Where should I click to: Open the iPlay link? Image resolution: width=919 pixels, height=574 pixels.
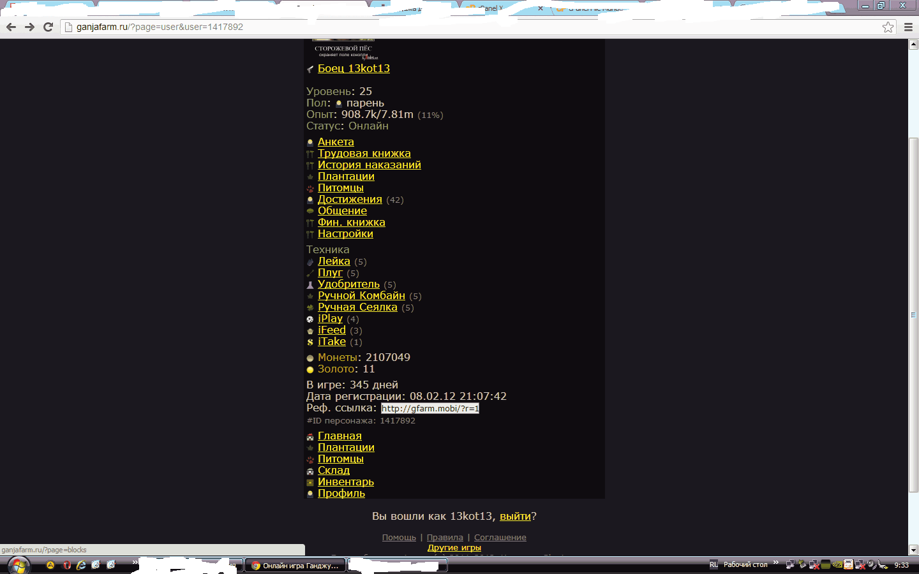[330, 318]
